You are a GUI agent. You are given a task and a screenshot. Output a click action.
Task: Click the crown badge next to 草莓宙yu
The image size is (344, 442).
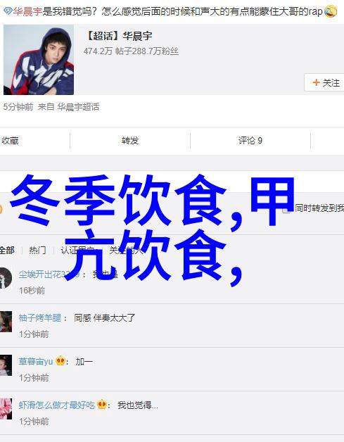(x=60, y=361)
